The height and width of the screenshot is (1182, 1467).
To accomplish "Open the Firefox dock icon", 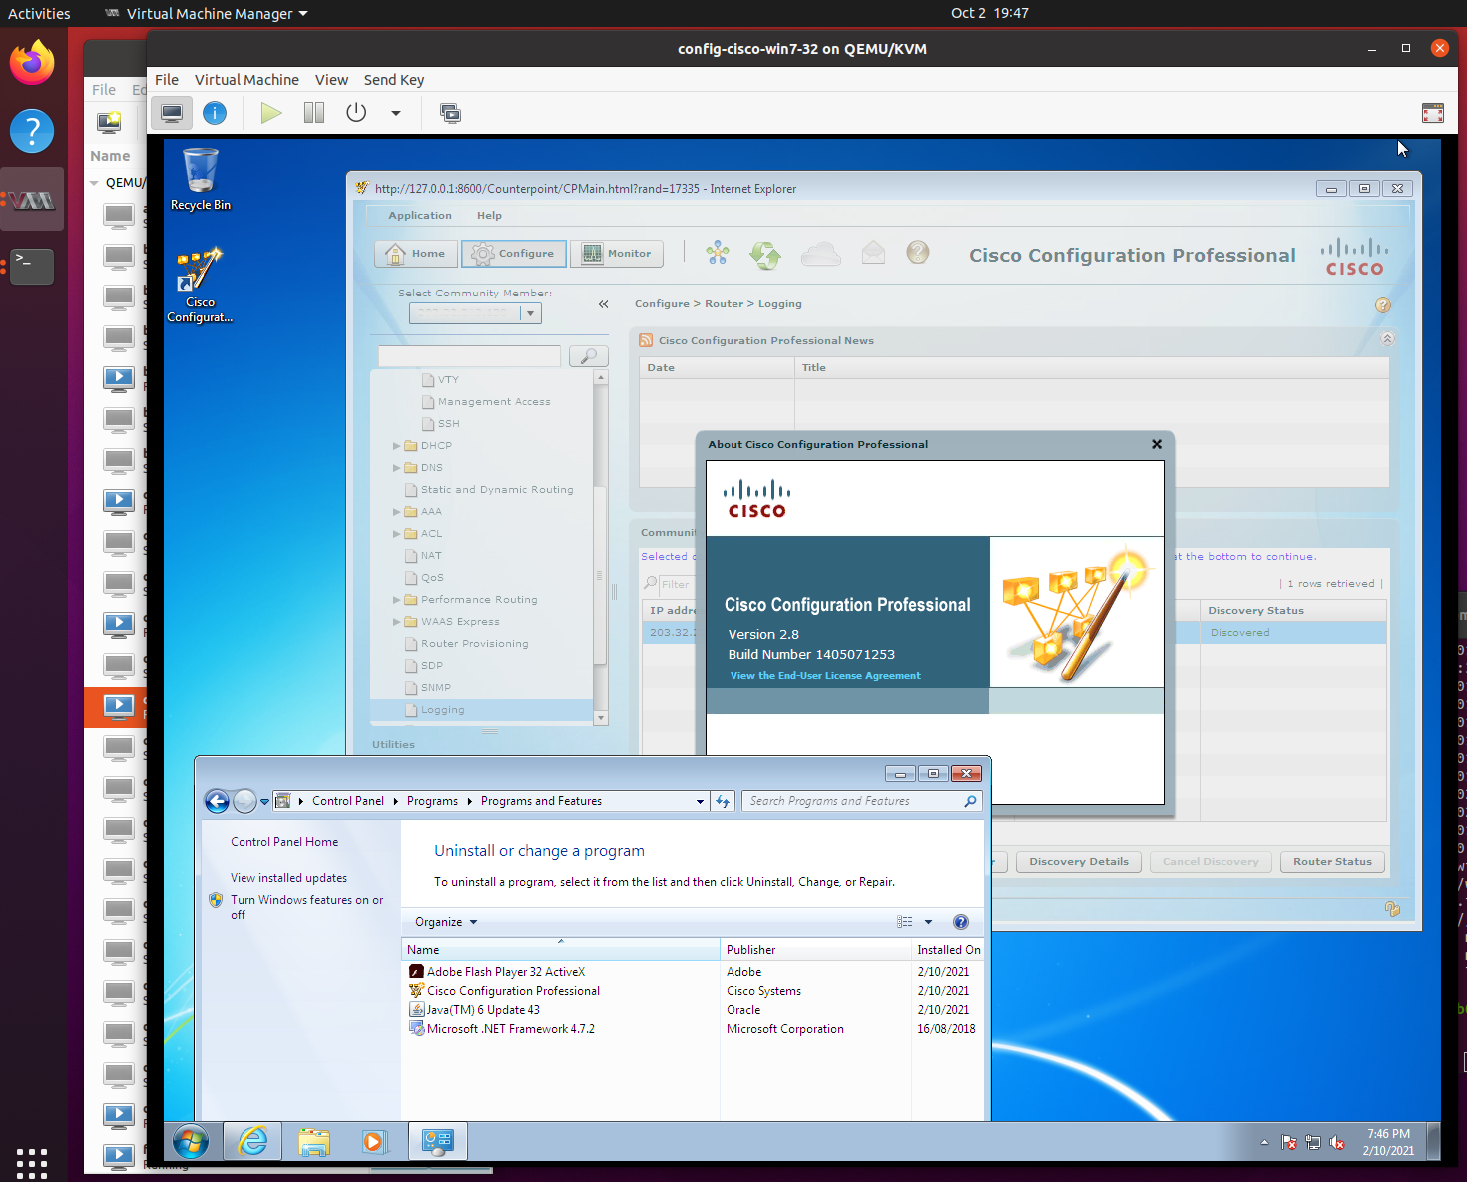I will click(x=32, y=62).
